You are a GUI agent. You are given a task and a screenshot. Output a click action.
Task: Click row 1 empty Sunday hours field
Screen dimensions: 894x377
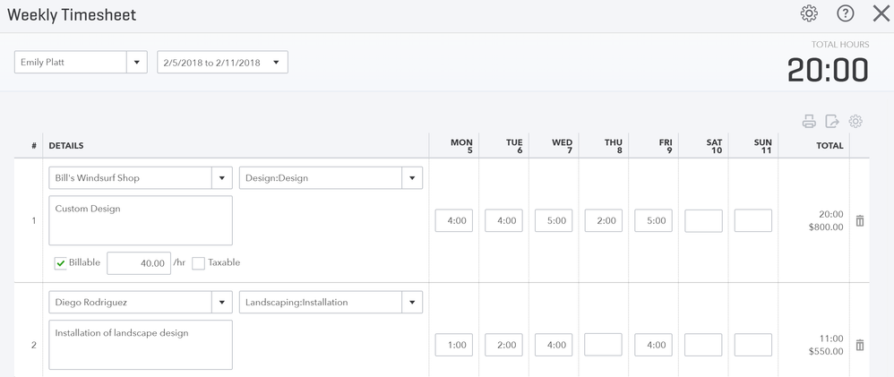tap(753, 220)
